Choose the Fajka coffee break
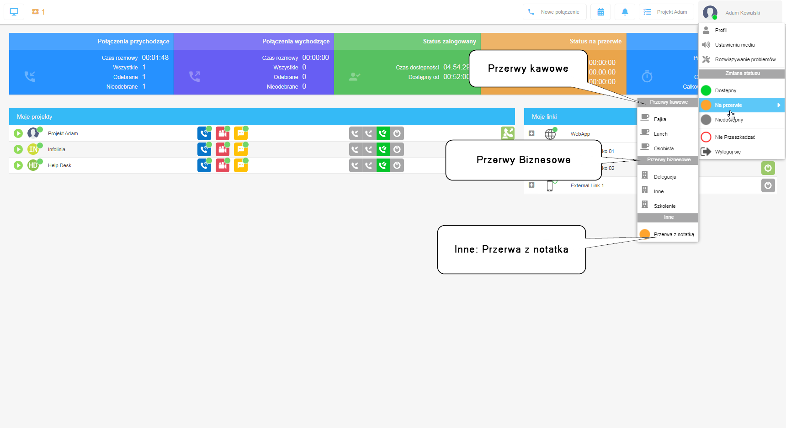The width and height of the screenshot is (786, 428). (668, 119)
